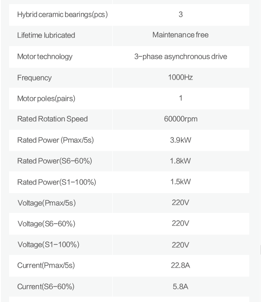Viewport: 261px width, 302px height.
Task: Select the Maintenance free value
Action: (180, 35)
